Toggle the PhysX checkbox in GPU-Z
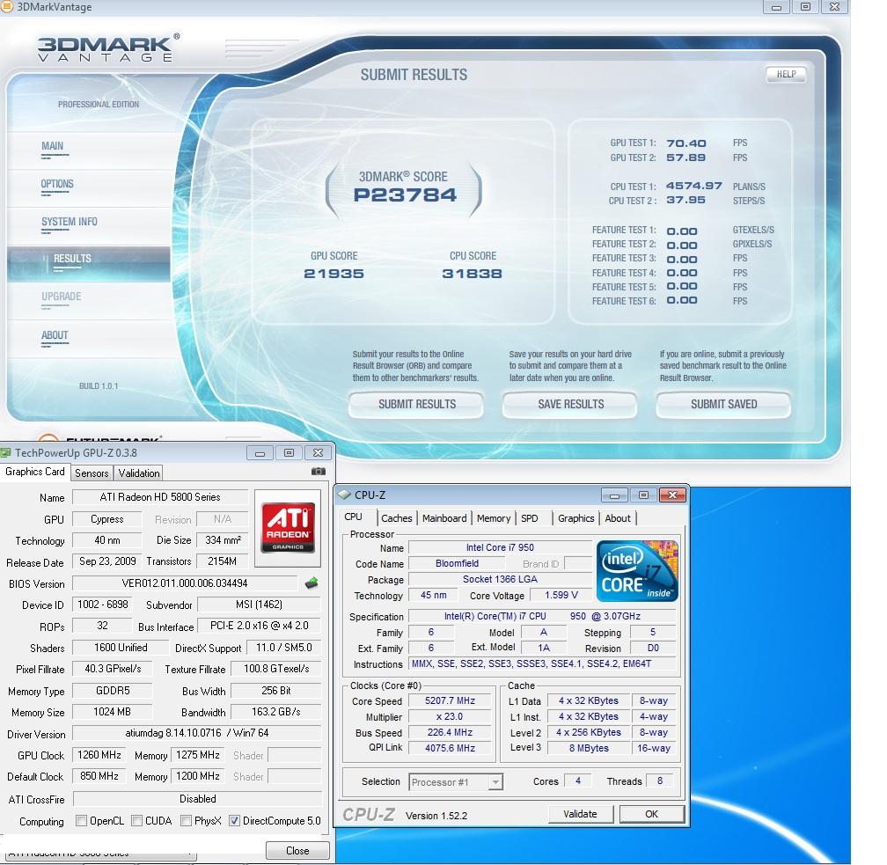 187,820
